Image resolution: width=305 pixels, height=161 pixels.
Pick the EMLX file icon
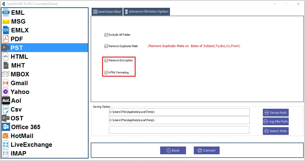coord(6,30)
